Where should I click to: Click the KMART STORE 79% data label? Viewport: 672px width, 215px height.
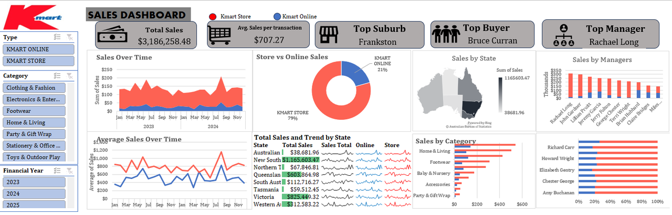point(292,115)
